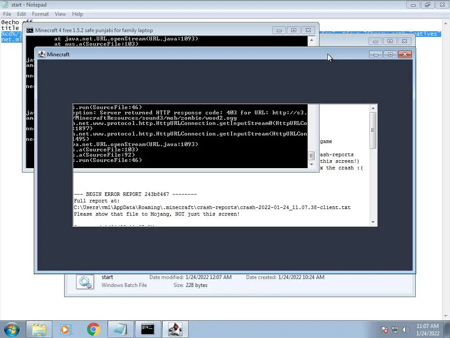Click Date modified value 1/24/2022 12:07 AM
The image size is (450, 338).
point(208,277)
